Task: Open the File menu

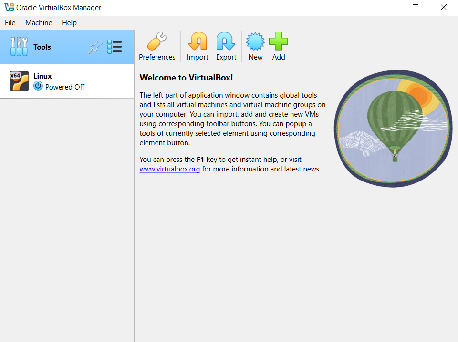Action: pos(10,23)
